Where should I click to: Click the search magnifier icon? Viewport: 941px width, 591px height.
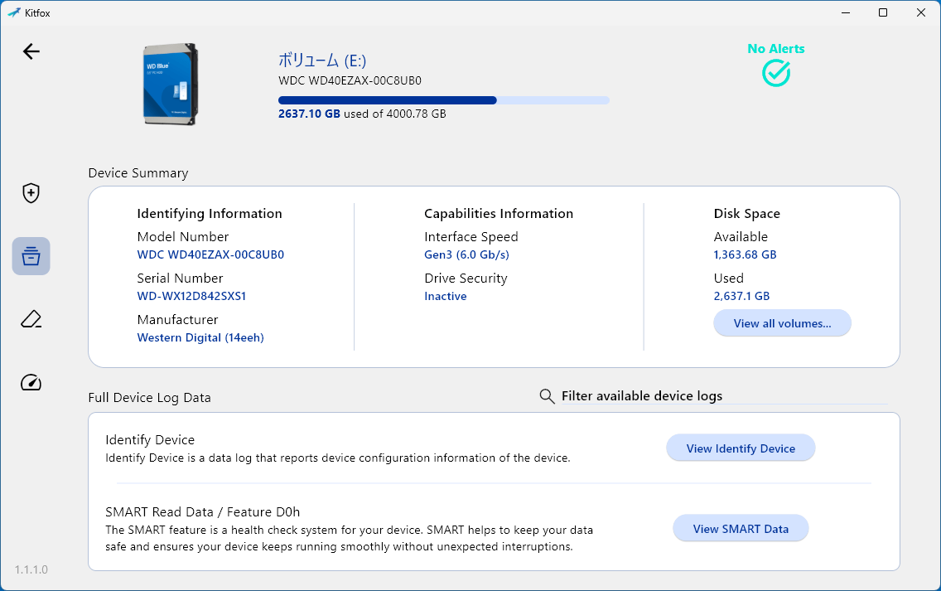547,396
